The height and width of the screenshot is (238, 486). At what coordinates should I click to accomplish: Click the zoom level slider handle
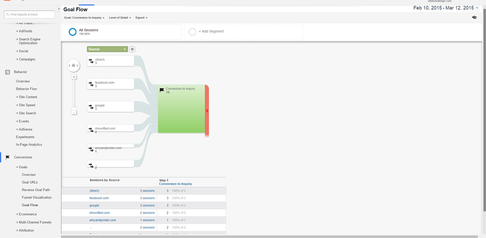pyautogui.click(x=74, y=109)
